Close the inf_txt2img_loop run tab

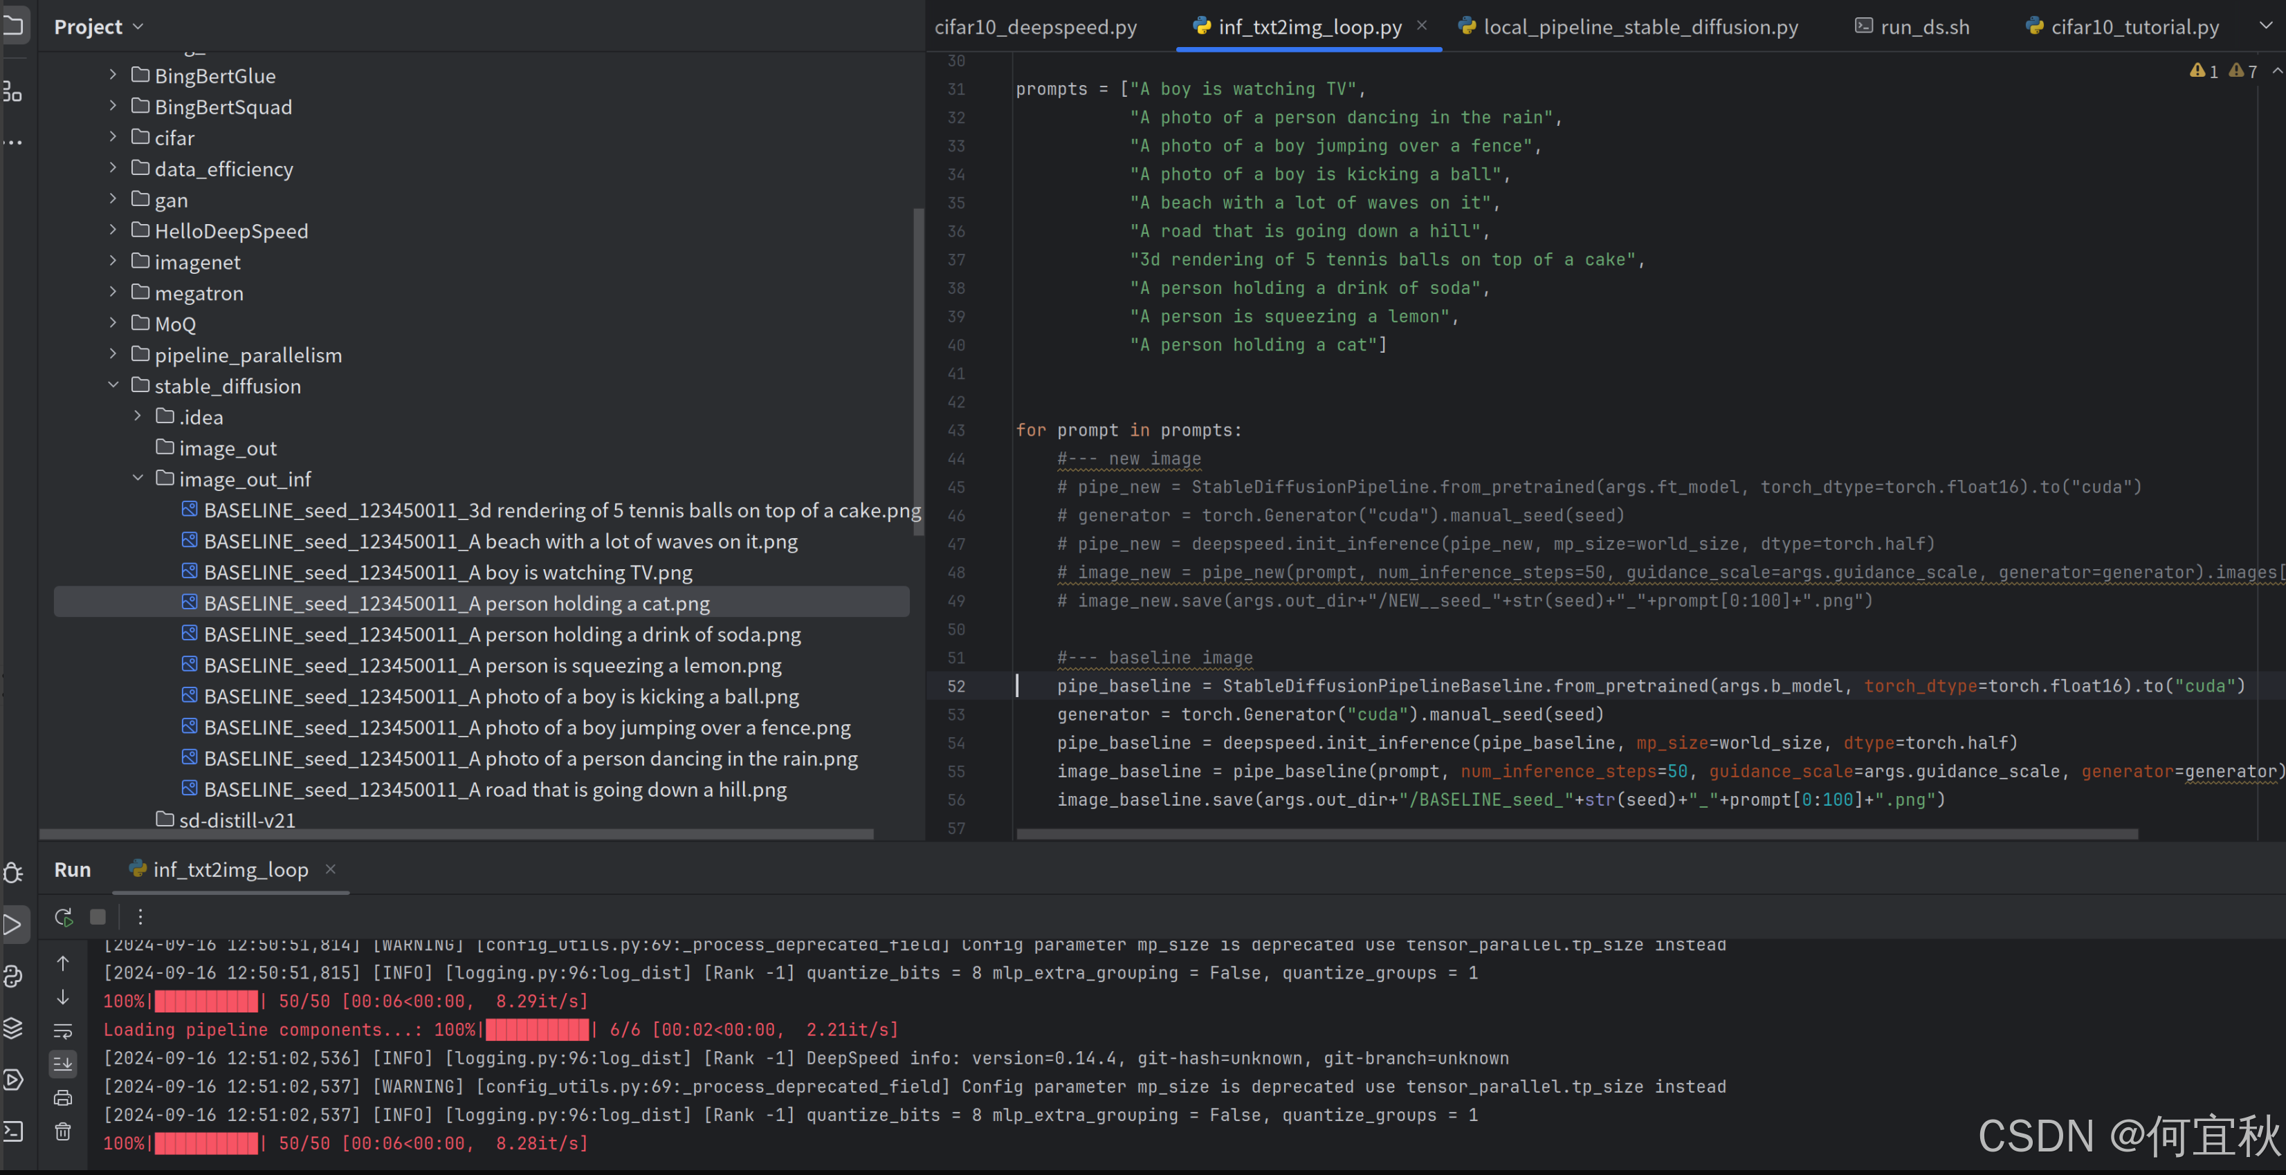point(330,869)
